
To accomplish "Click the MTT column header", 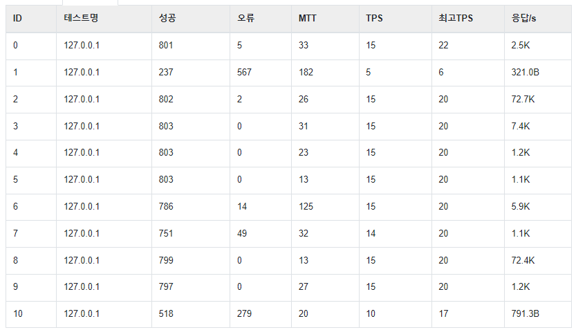I will point(325,19).
